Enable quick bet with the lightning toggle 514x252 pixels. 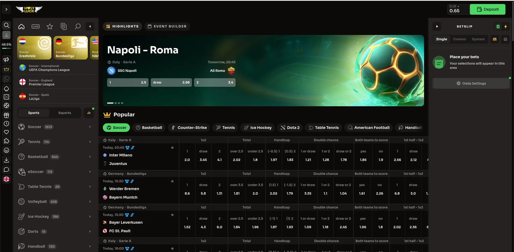(x=506, y=26)
